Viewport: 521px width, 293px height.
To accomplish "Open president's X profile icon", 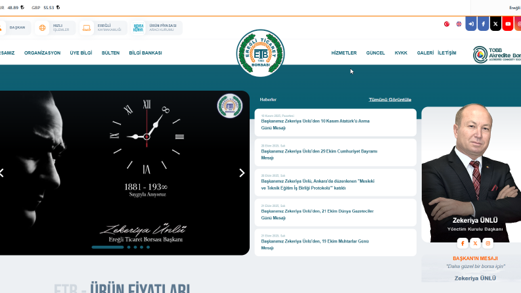I will click(475, 243).
